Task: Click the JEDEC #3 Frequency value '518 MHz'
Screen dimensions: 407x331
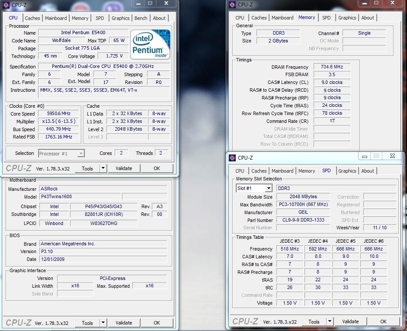Action: click(x=290, y=249)
